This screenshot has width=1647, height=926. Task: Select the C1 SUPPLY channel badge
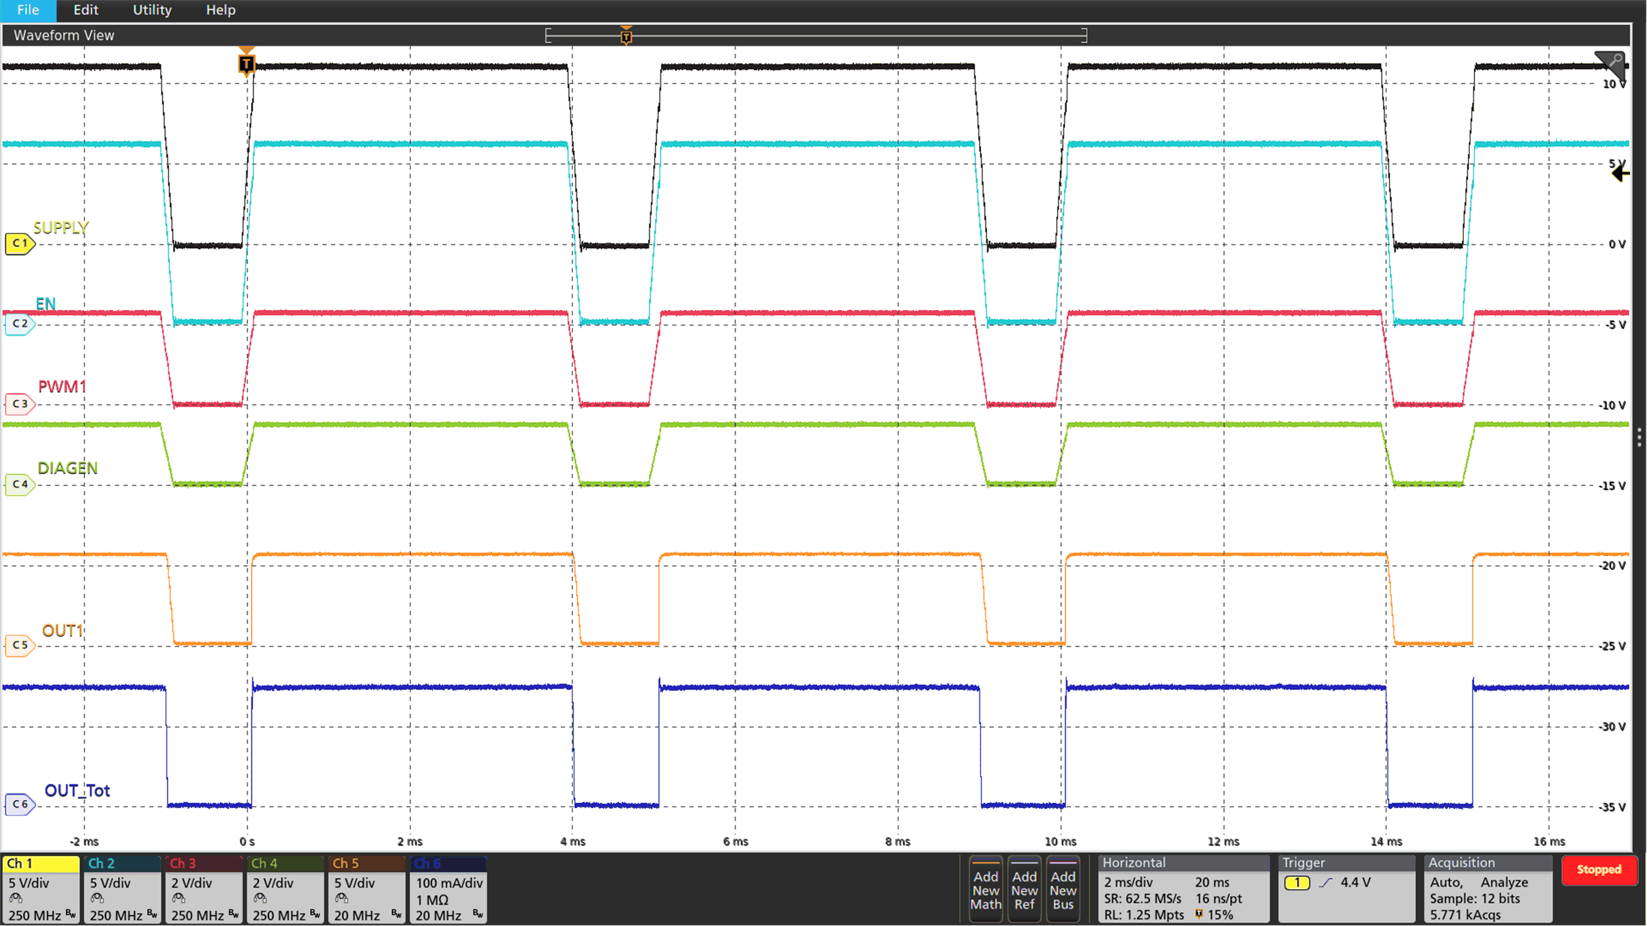[20, 243]
